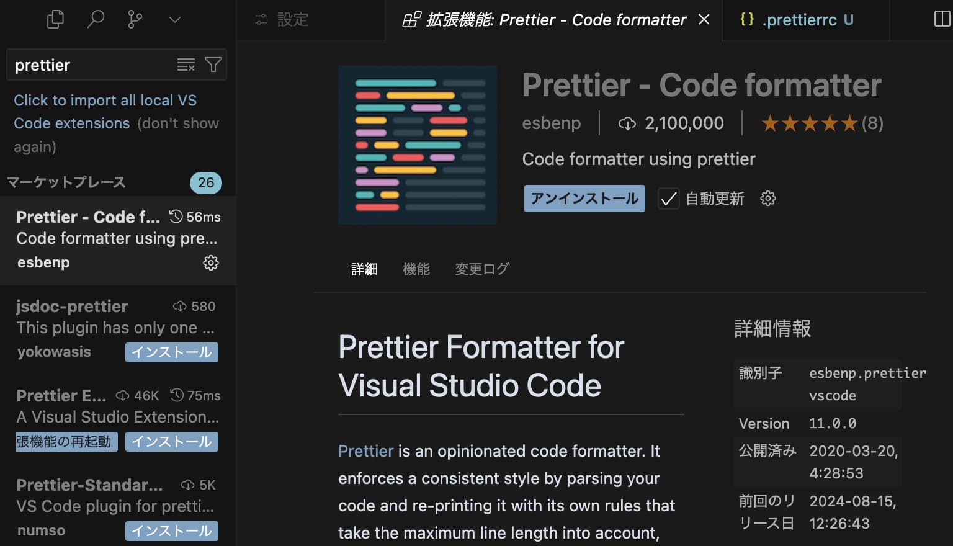
Task: Click the 5K downloads cloud icon
Action: pyautogui.click(x=187, y=485)
